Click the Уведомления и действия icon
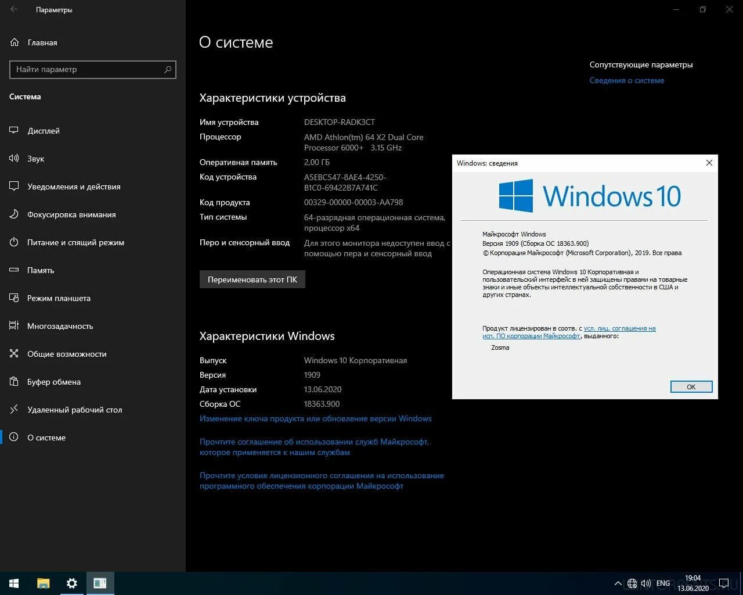Screen dimensions: 743x595 [15, 187]
